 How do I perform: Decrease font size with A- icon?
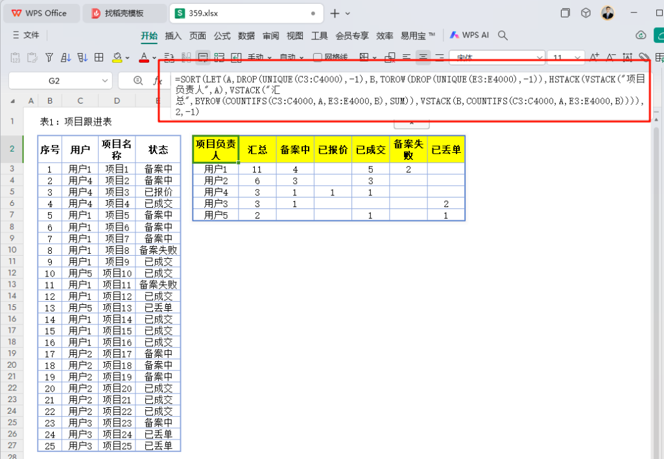(x=611, y=57)
